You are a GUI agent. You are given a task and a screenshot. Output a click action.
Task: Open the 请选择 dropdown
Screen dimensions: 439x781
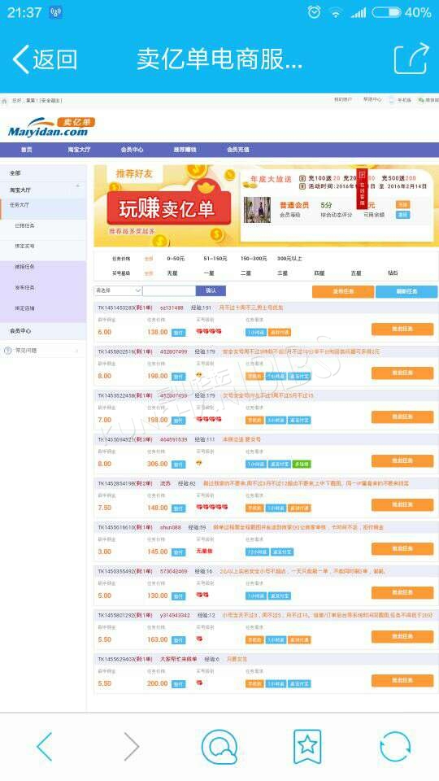point(118,290)
